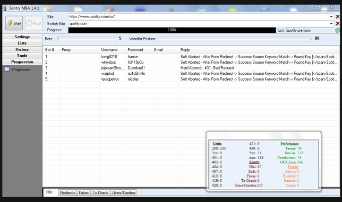Image resolution: width=342 pixels, height=202 pixels.
Task: Click the Proxies heading in stats popup
Action: pos(293,166)
